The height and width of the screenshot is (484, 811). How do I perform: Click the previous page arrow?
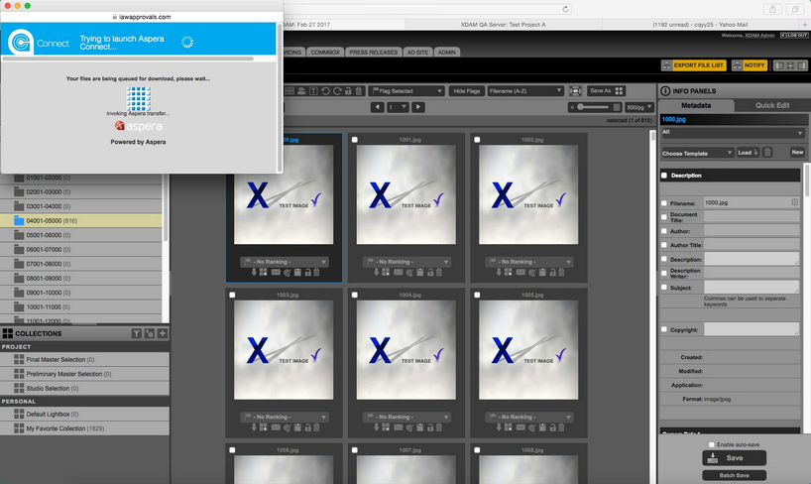pos(377,107)
